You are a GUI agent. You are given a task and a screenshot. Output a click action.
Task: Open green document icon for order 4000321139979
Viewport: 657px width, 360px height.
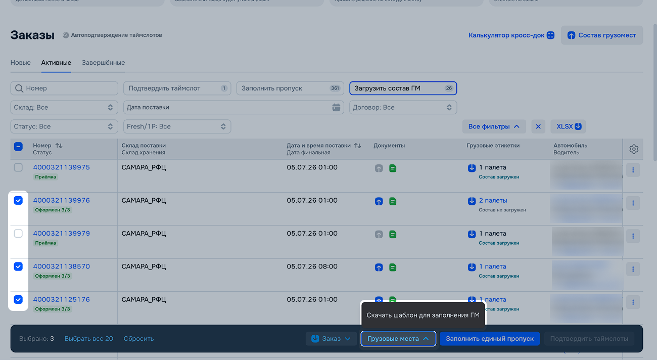tap(393, 234)
